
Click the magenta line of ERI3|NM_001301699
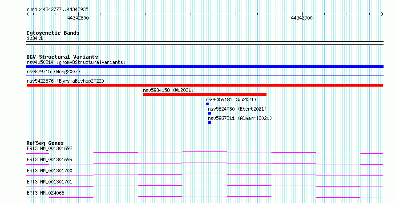click(205, 163)
